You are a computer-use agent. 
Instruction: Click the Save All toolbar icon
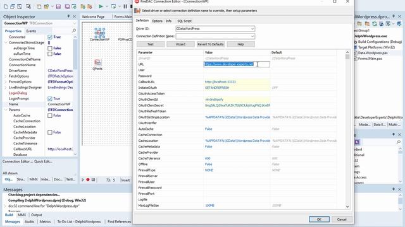tap(67, 7)
